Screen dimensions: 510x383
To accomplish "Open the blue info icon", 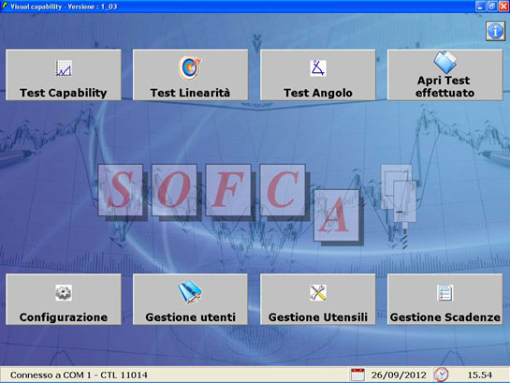I will click(x=495, y=31).
